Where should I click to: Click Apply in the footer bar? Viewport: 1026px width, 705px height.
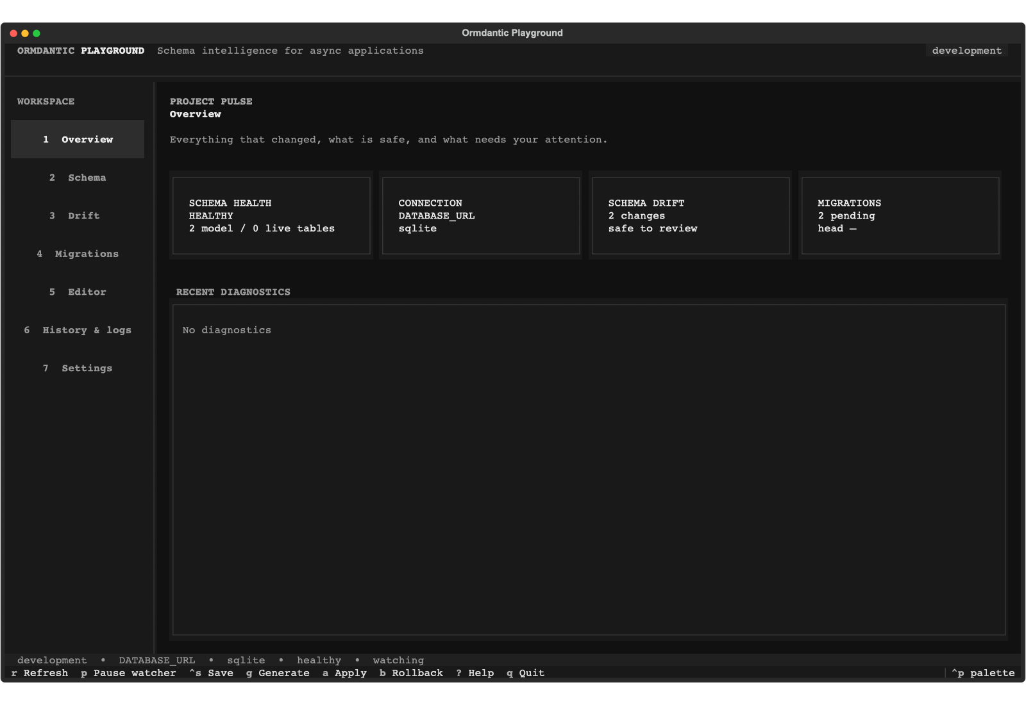[x=344, y=673]
